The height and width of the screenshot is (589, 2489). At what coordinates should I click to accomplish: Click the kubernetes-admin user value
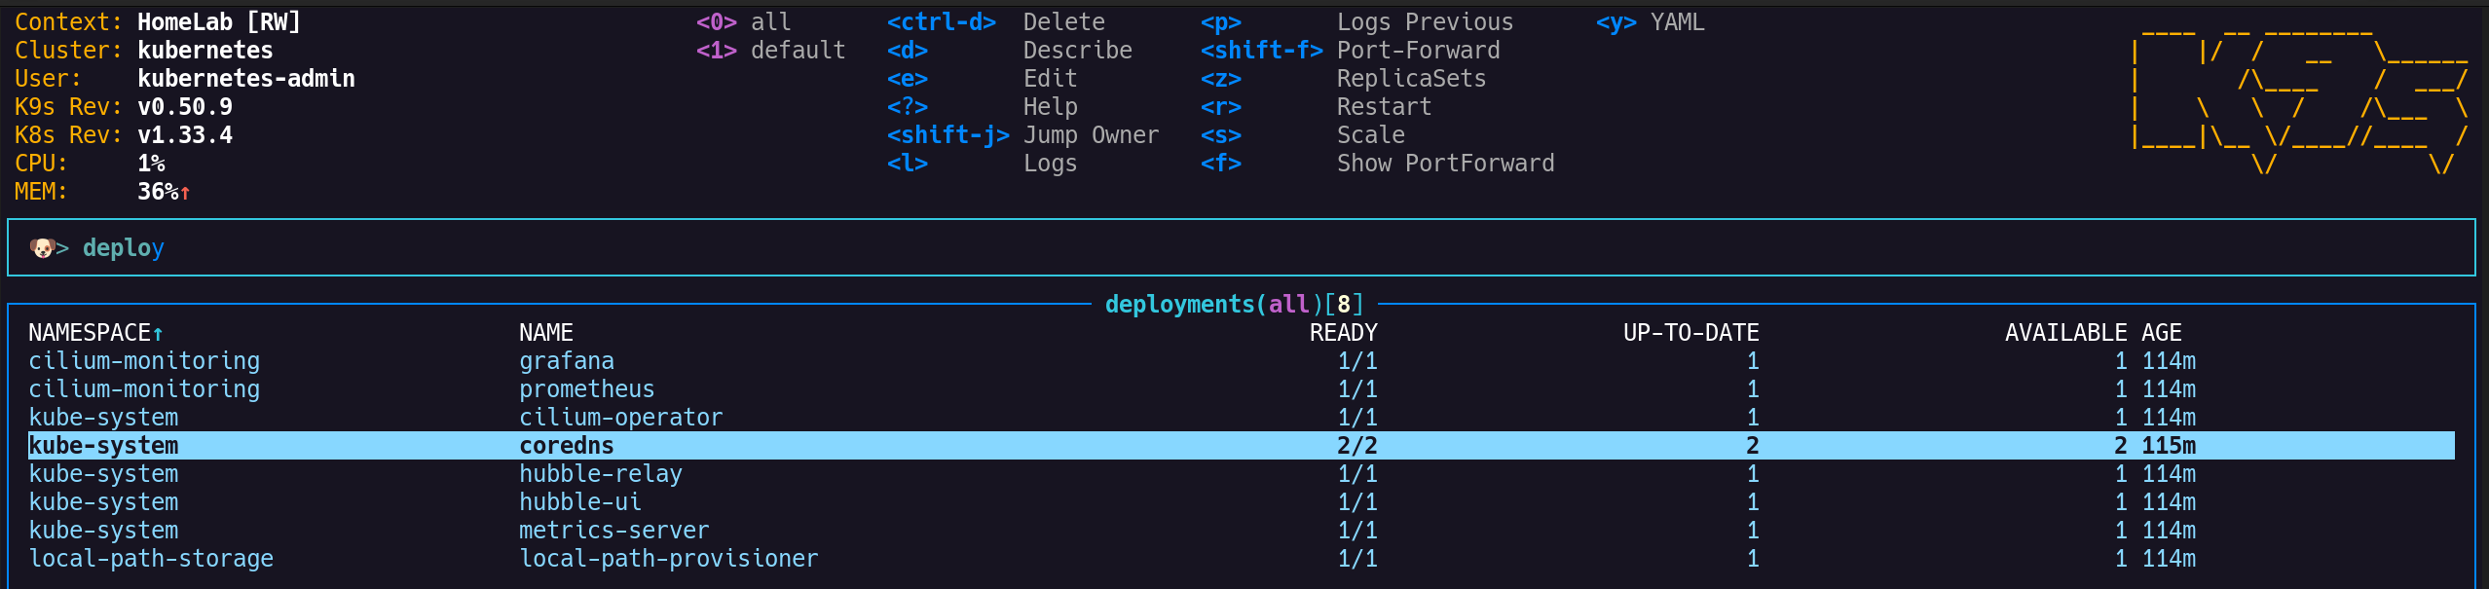coord(246,78)
